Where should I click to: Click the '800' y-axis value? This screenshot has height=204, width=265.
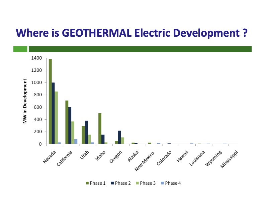coord(38,95)
